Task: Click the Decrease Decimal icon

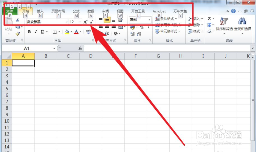Action: click(139, 34)
